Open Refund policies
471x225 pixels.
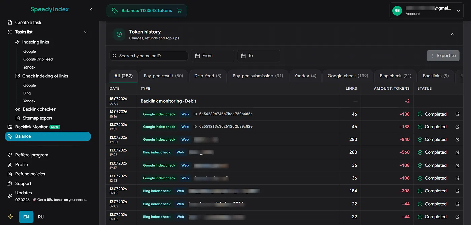point(30,174)
